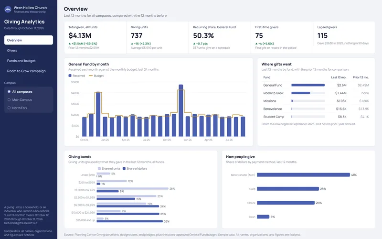Click the Lapsed givers 115 value
This screenshot has width=382, height=239.
point(322,35)
